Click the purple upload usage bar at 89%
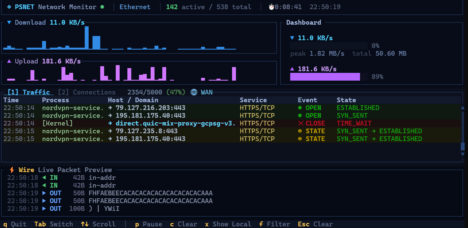 (325, 77)
